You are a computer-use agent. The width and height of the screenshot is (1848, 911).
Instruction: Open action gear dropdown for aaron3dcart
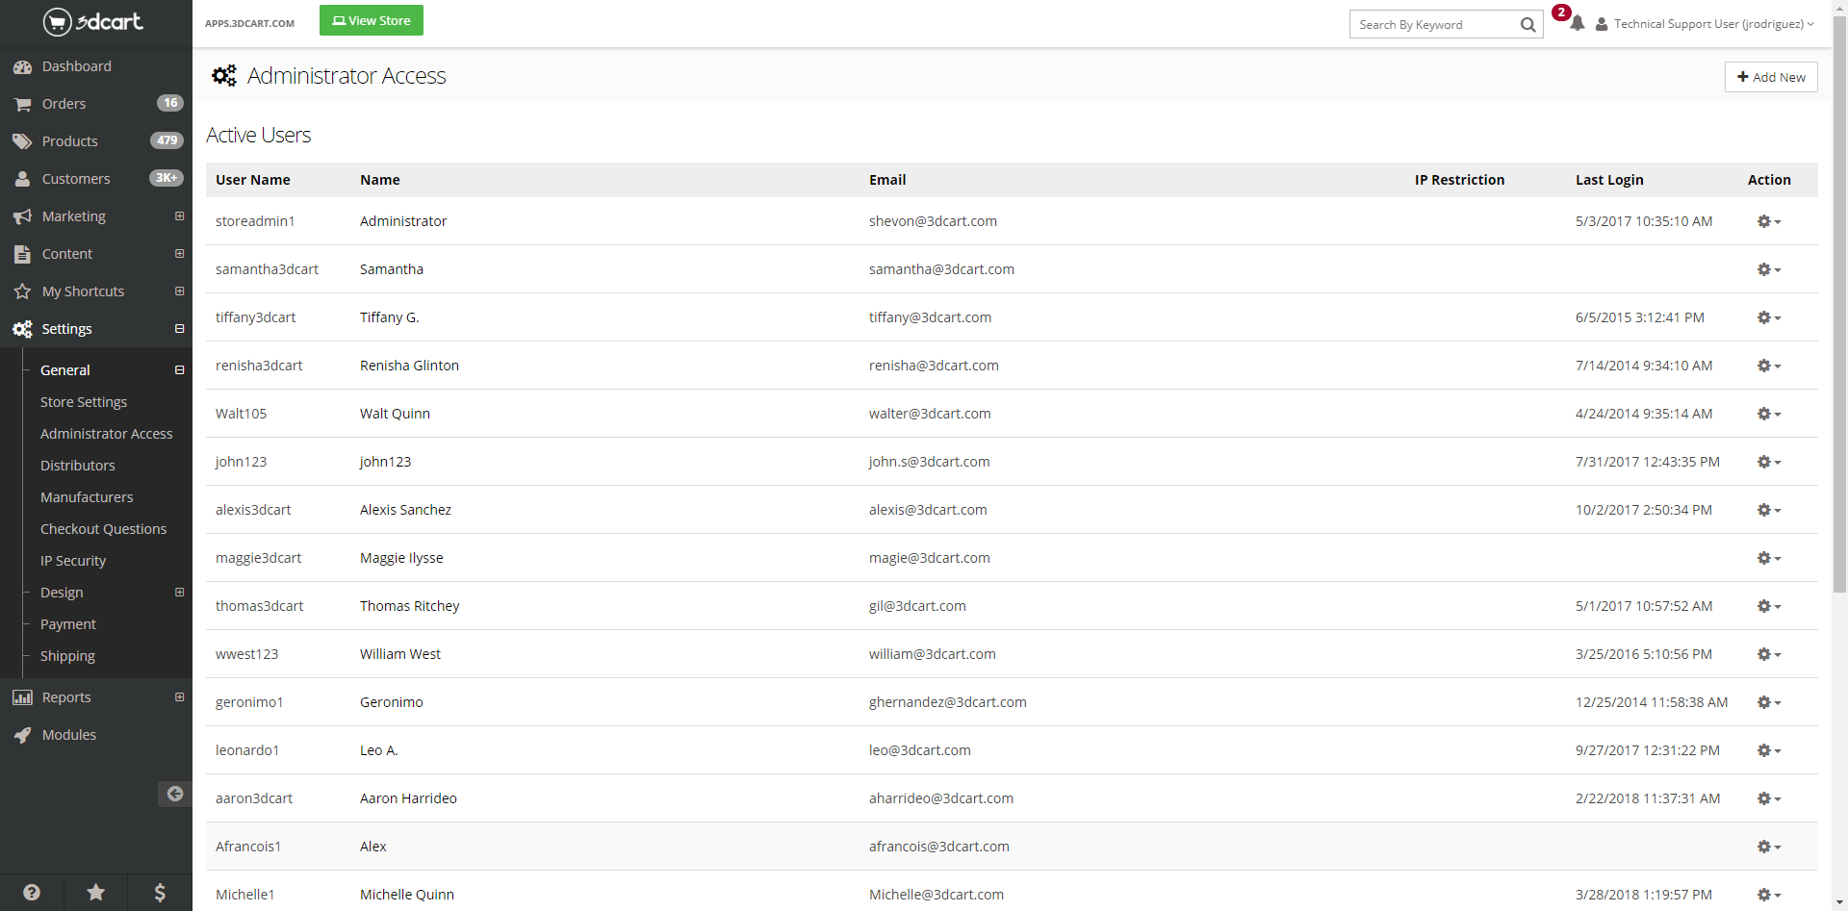[x=1768, y=798]
